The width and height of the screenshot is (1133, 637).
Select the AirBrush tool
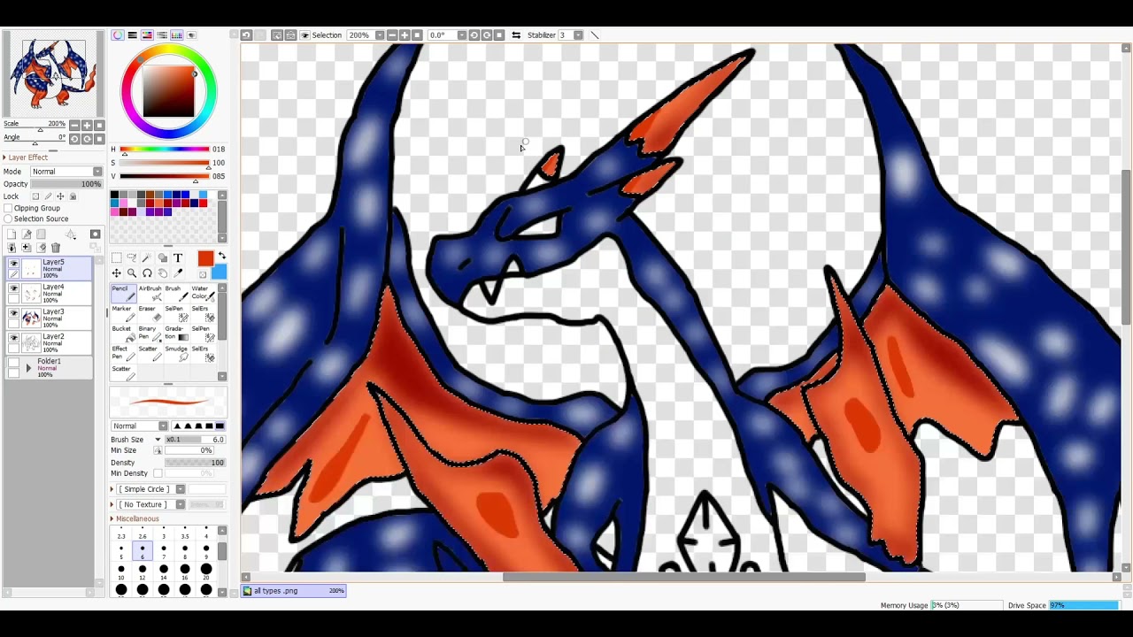150,295
